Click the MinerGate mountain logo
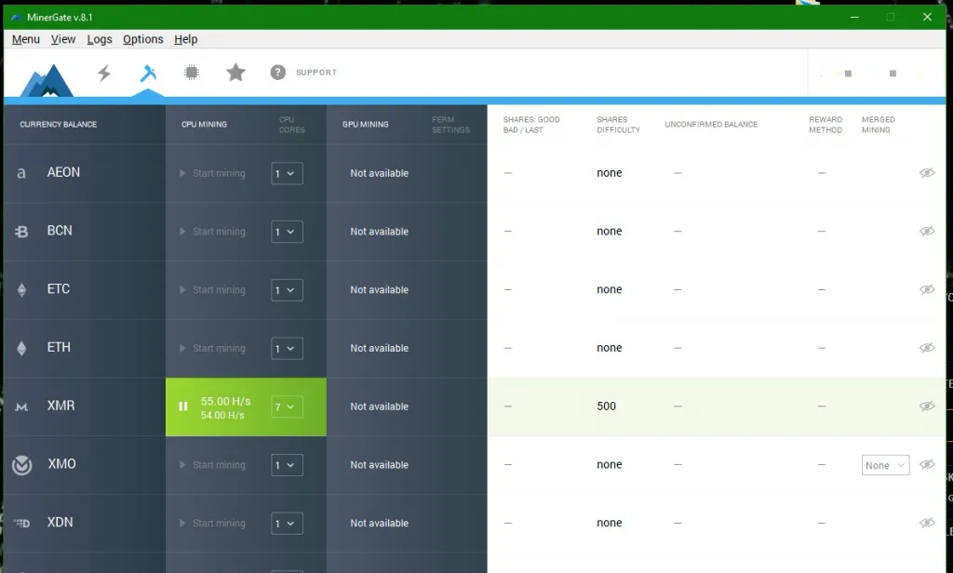 (47, 80)
